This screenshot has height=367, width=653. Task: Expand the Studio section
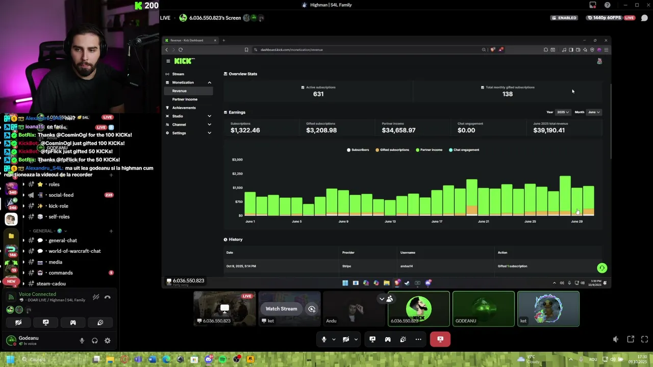point(209,116)
